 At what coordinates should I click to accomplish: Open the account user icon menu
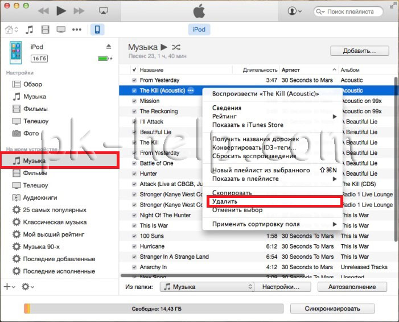(295, 11)
